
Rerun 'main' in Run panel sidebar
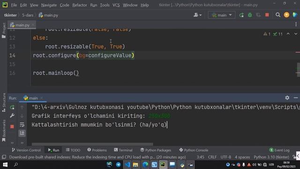click(12, 108)
